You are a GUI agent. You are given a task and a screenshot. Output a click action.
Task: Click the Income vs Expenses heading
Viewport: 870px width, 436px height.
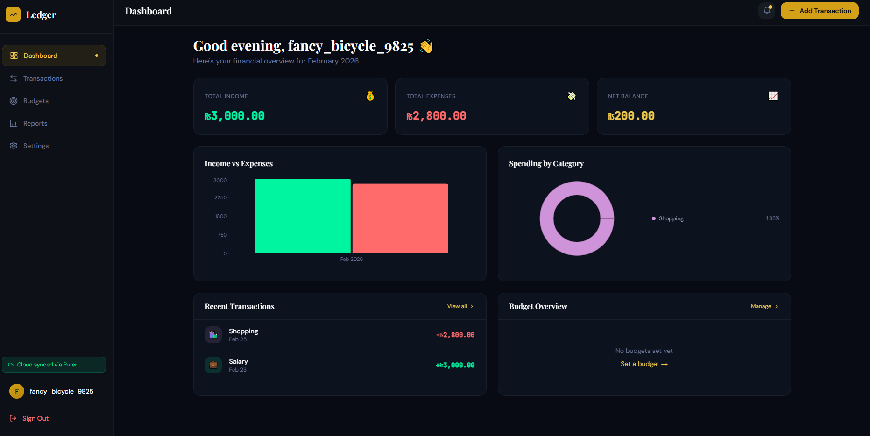[x=239, y=163]
